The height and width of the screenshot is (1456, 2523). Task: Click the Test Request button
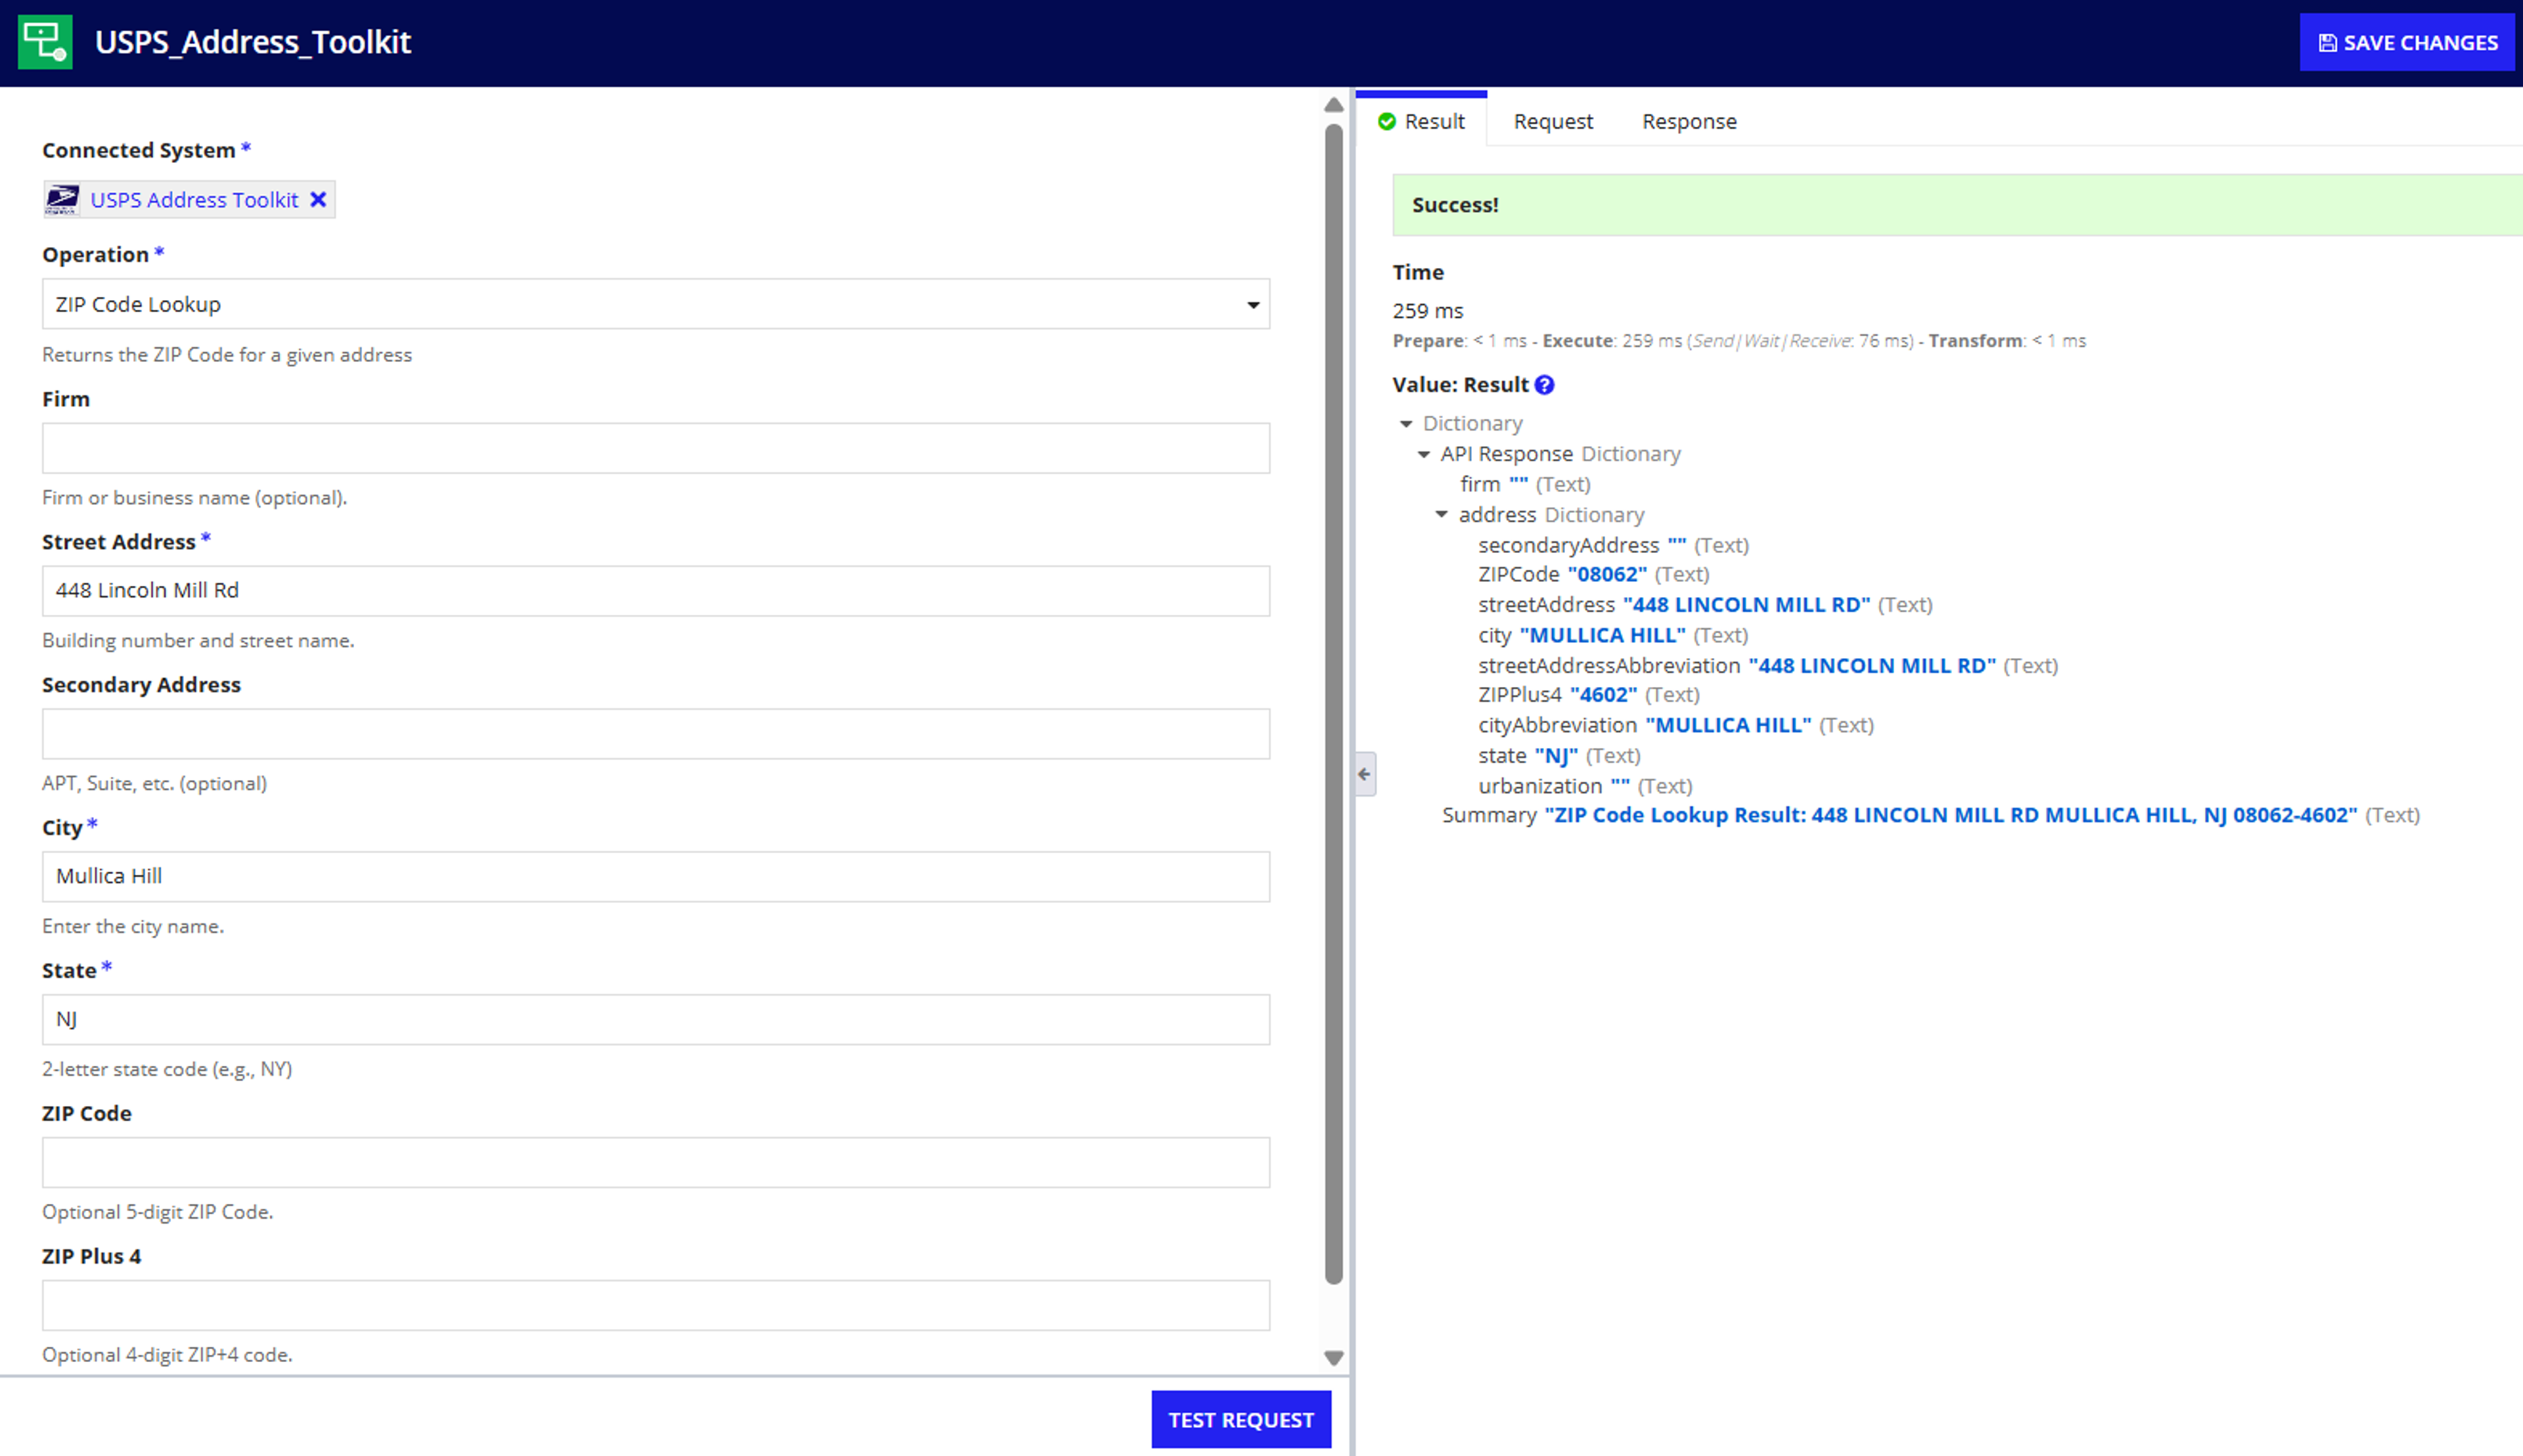click(x=1240, y=1420)
